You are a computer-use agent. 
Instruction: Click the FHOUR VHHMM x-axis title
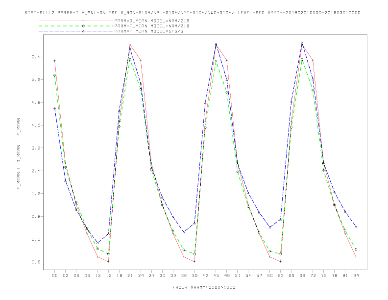pyautogui.click(x=204, y=287)
